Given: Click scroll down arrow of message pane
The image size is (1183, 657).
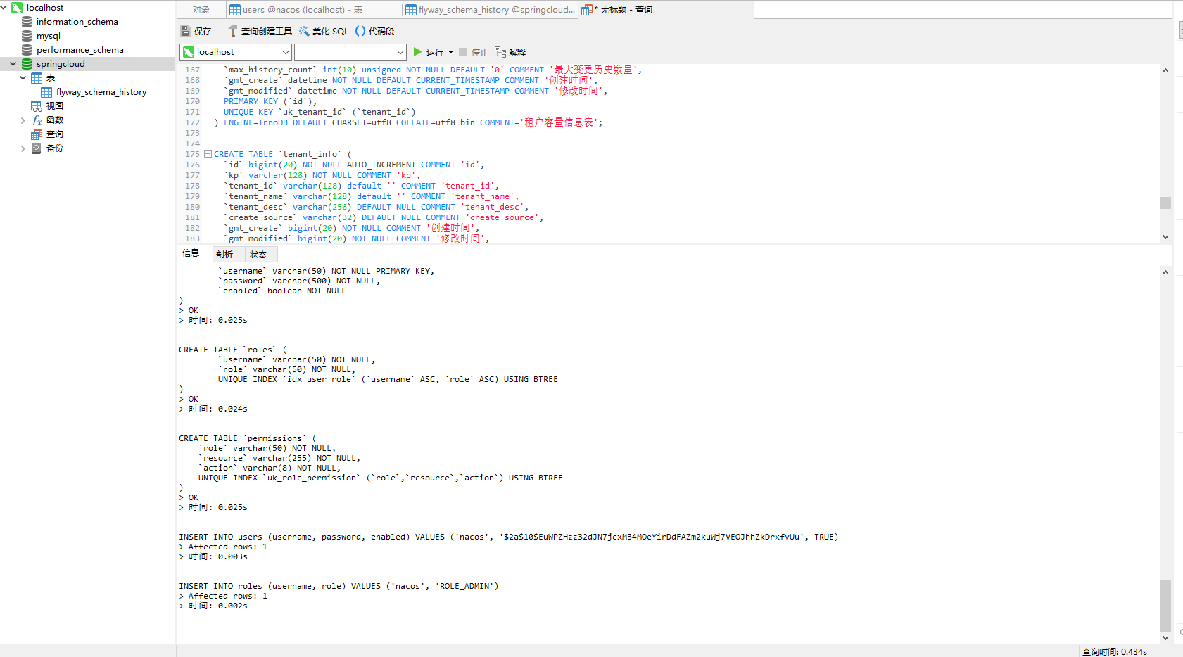Looking at the screenshot, I should tap(1165, 637).
